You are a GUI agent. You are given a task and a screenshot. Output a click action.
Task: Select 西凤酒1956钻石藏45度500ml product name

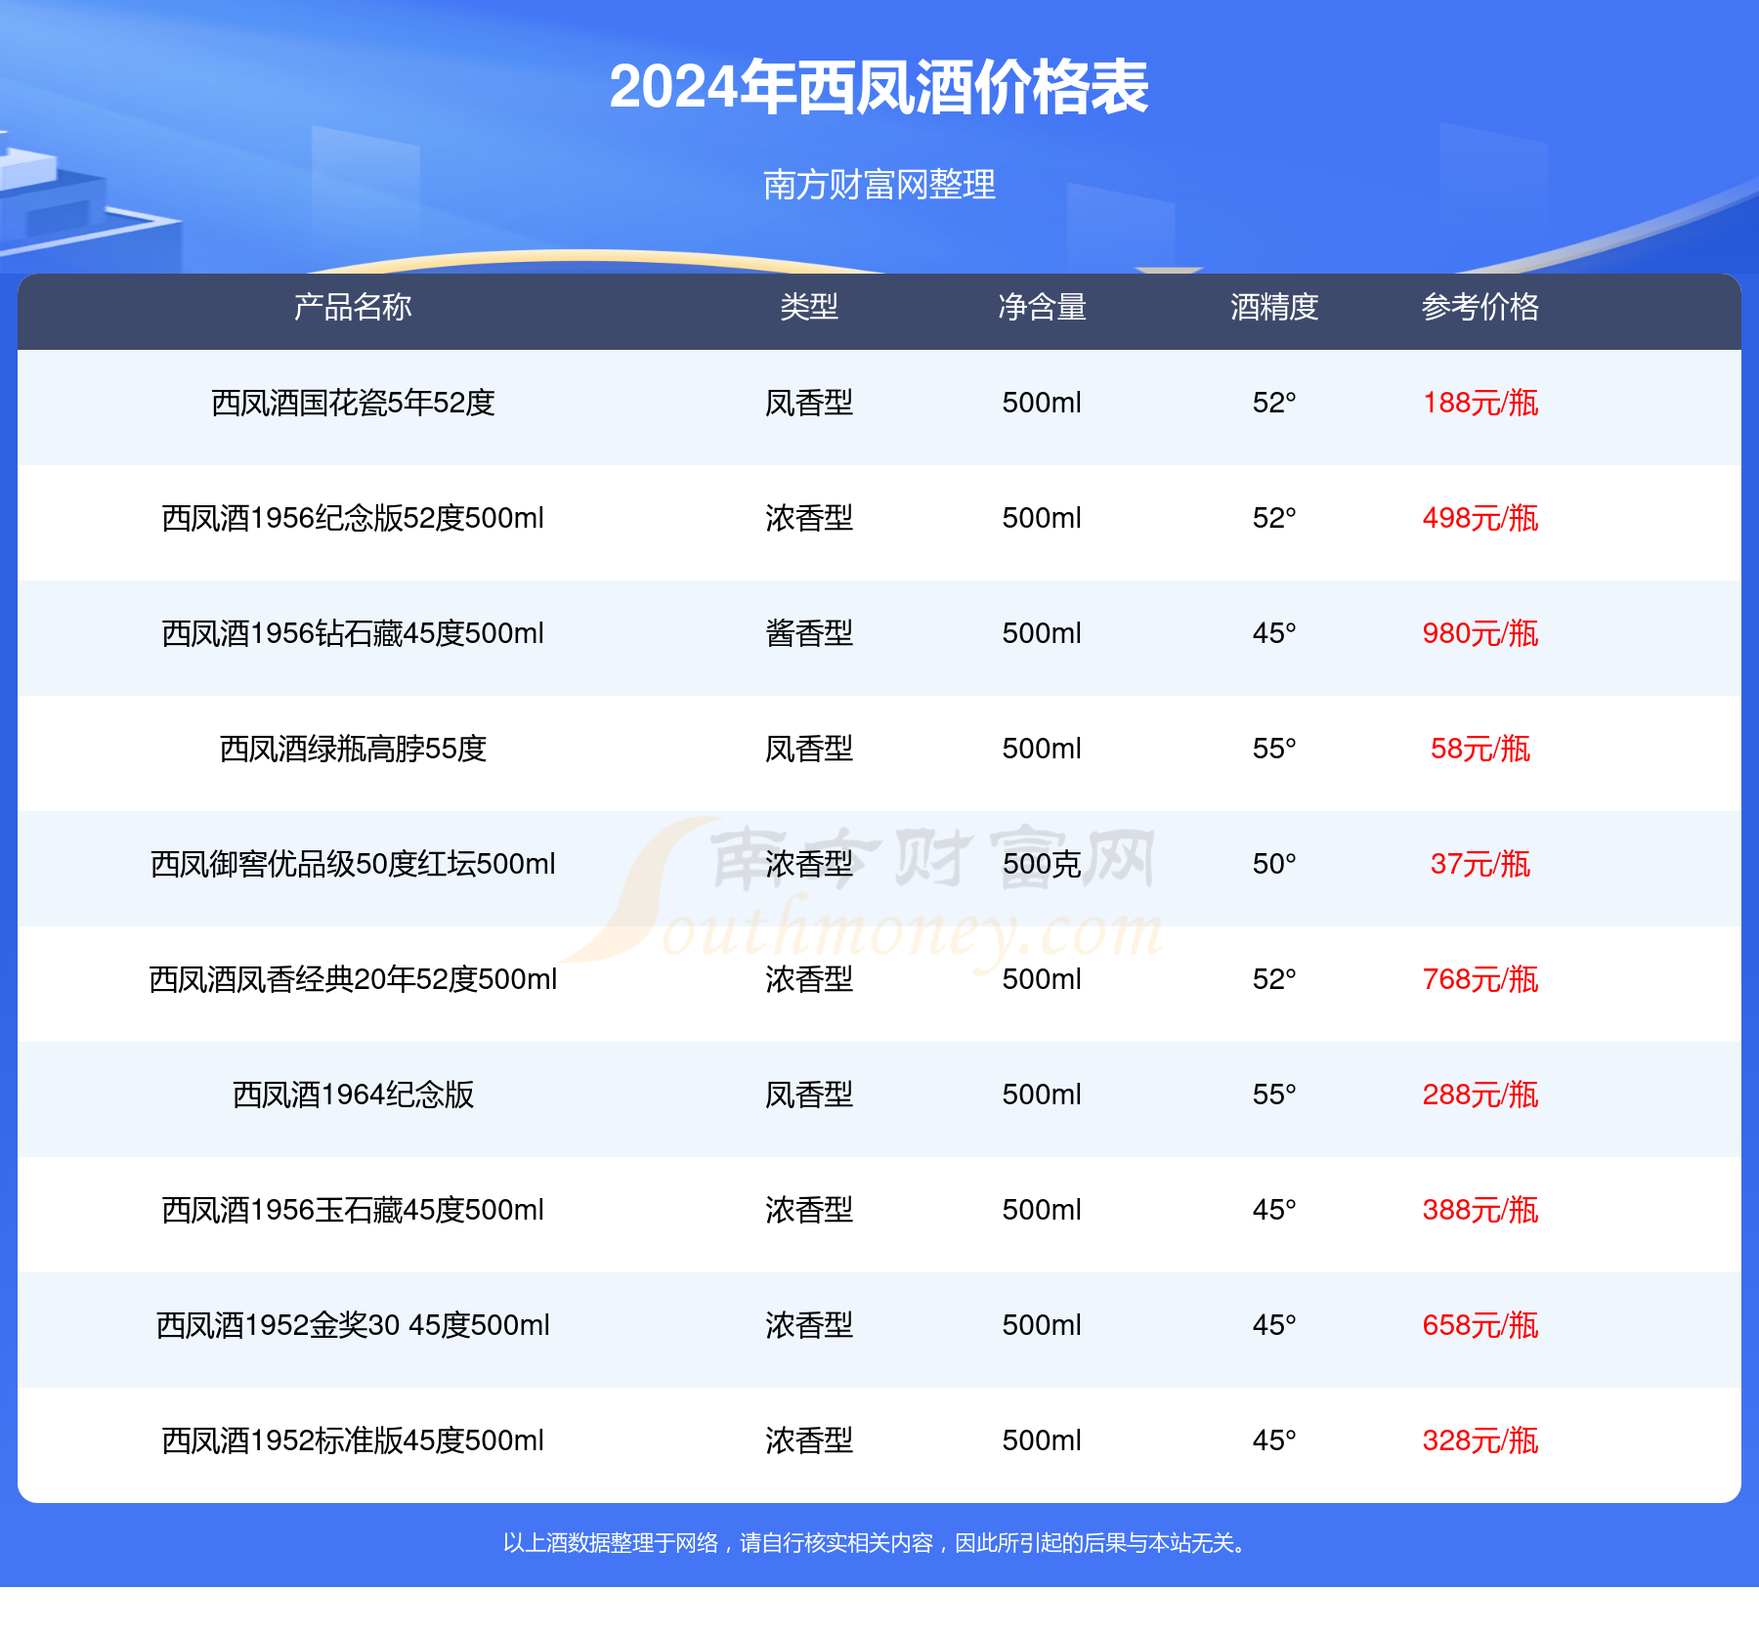[x=353, y=633]
